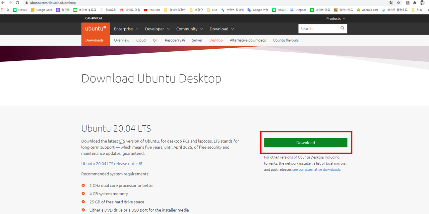Click the translate page icon in address bar
Viewport: 429px width, 214px height.
(391, 3)
